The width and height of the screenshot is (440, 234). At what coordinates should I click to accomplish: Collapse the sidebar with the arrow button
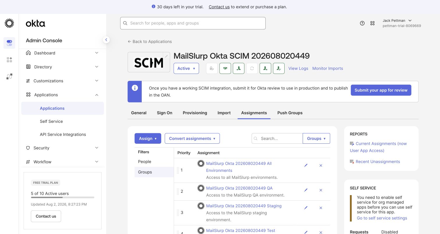pyautogui.click(x=106, y=40)
